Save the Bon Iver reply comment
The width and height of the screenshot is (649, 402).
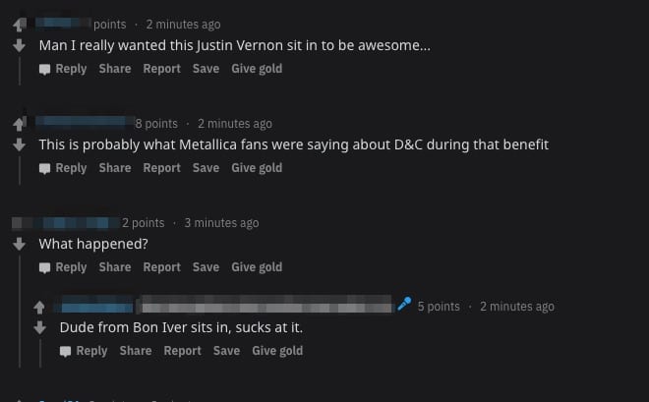pyautogui.click(x=226, y=351)
